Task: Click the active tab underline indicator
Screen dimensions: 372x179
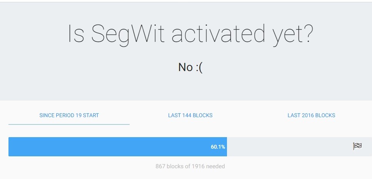Action: [x=69, y=124]
